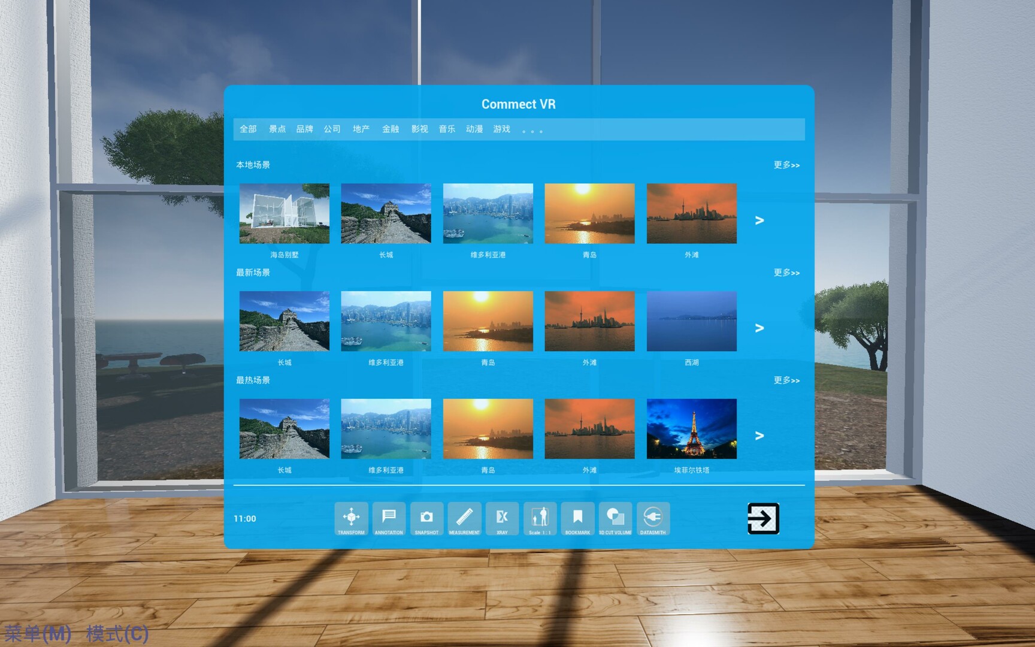Go to the 地产 tab
This screenshot has height=647, width=1035.
pyautogui.click(x=361, y=129)
